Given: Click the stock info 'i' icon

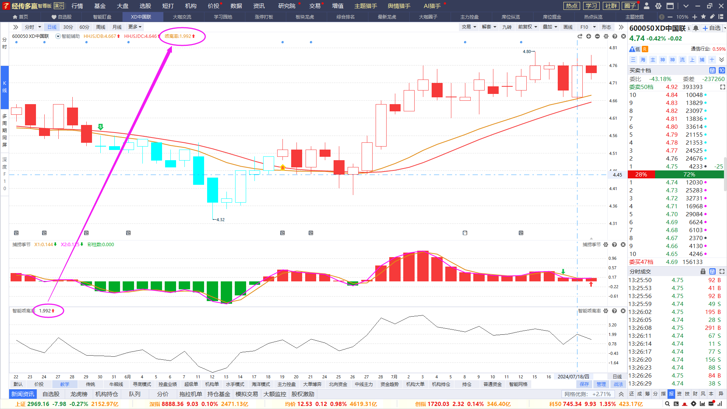Looking at the screenshot, I should 689,28.
